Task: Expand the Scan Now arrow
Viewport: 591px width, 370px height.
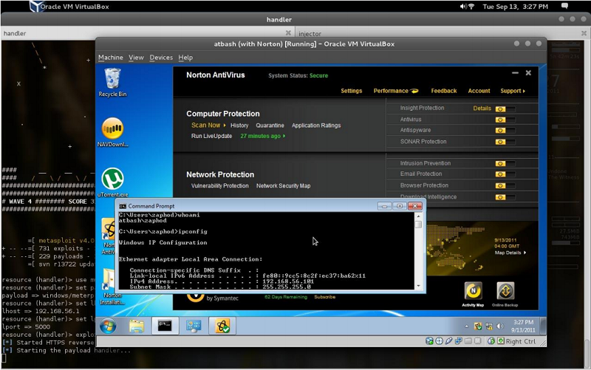Action: (225, 125)
